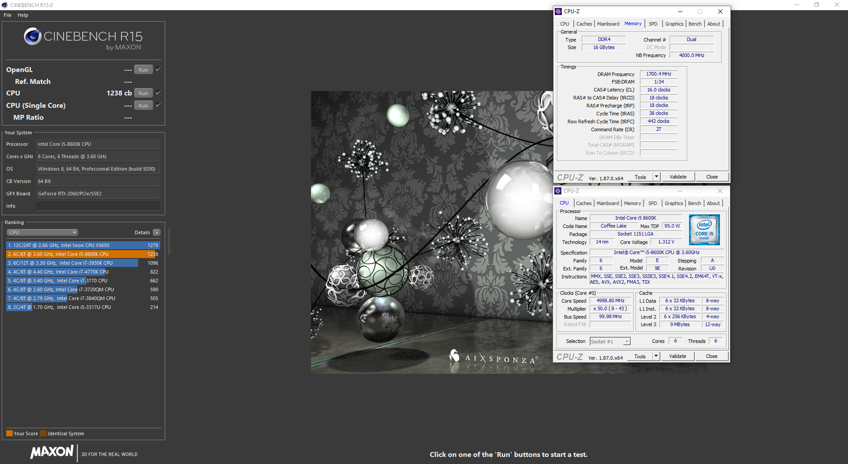Select the i5-3317U ranking entry
Screen dimensions: 848x464
tap(83, 307)
